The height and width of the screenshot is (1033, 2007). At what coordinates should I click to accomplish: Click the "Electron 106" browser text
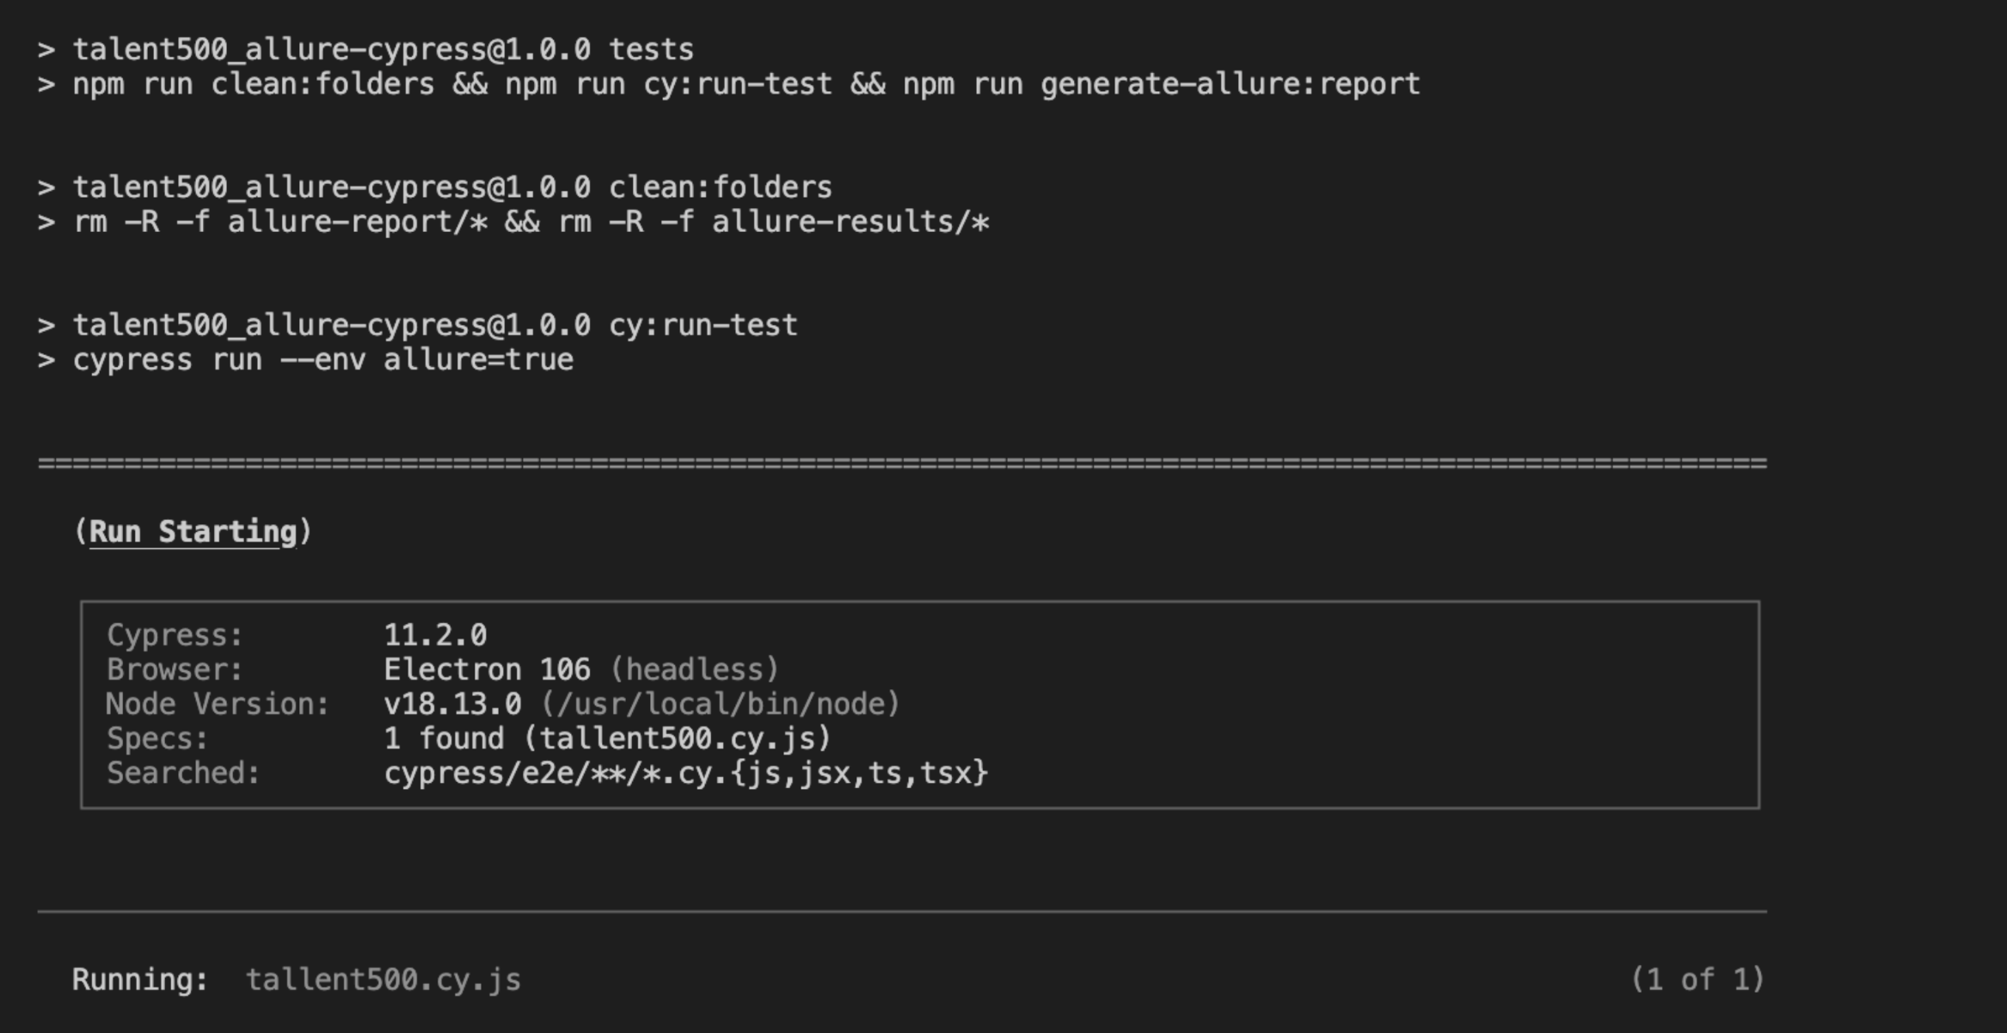pos(487,669)
